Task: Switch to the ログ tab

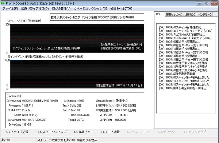Action: (158, 14)
